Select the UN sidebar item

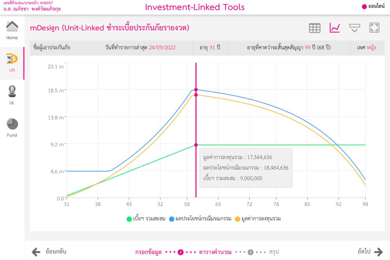[x=12, y=63]
